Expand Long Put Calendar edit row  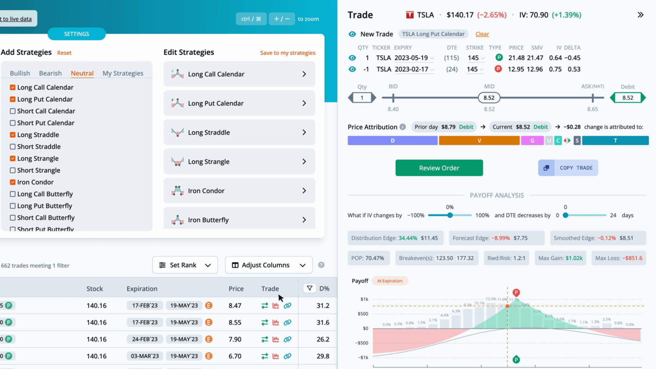(239, 103)
